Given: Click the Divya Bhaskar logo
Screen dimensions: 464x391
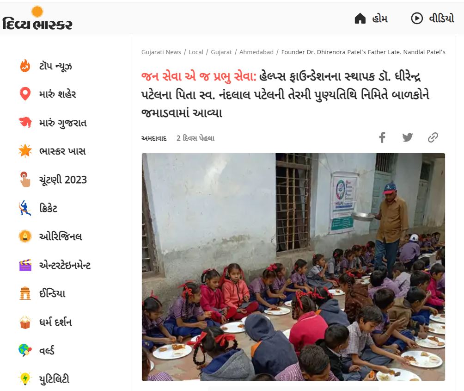Looking at the screenshot, I should coord(37,18).
